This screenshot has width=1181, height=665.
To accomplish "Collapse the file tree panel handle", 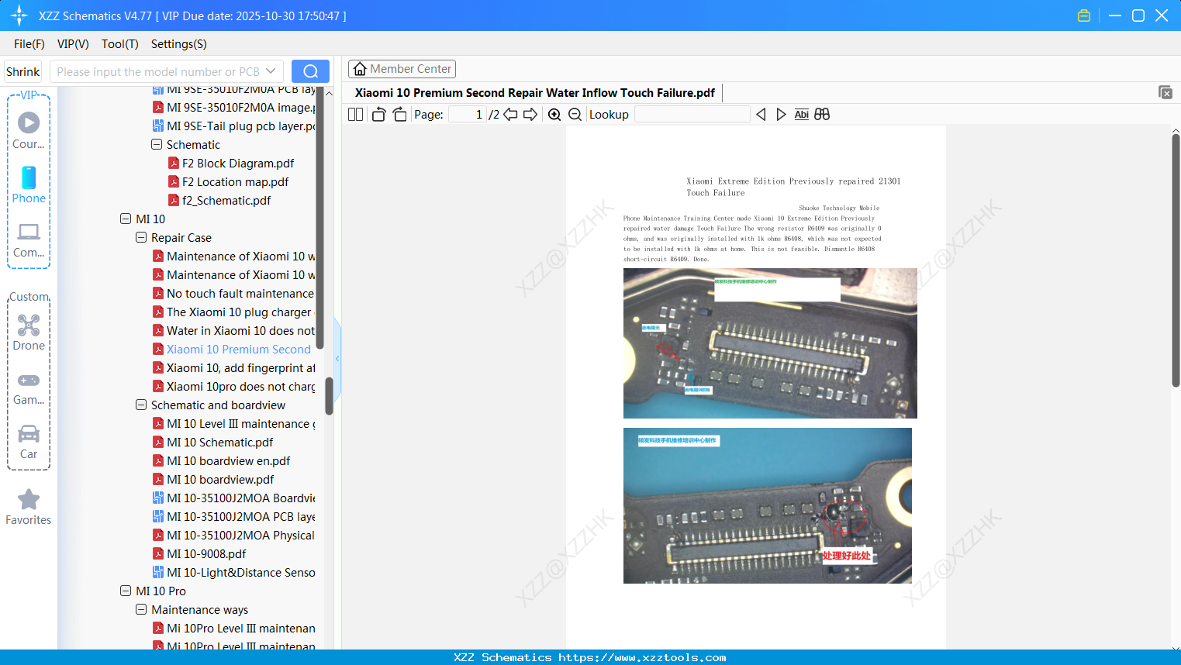I will click(x=337, y=358).
